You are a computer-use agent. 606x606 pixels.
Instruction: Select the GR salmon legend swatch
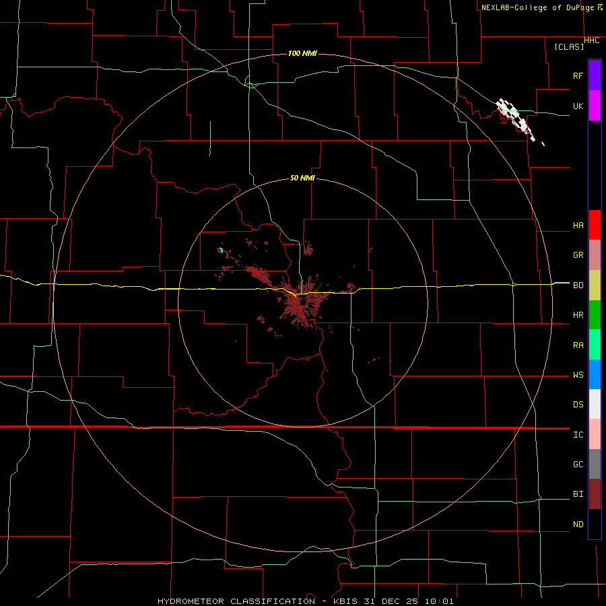(595, 255)
